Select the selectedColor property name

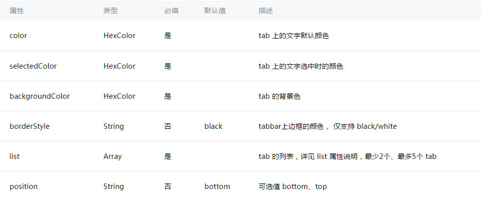pyautogui.click(x=33, y=66)
